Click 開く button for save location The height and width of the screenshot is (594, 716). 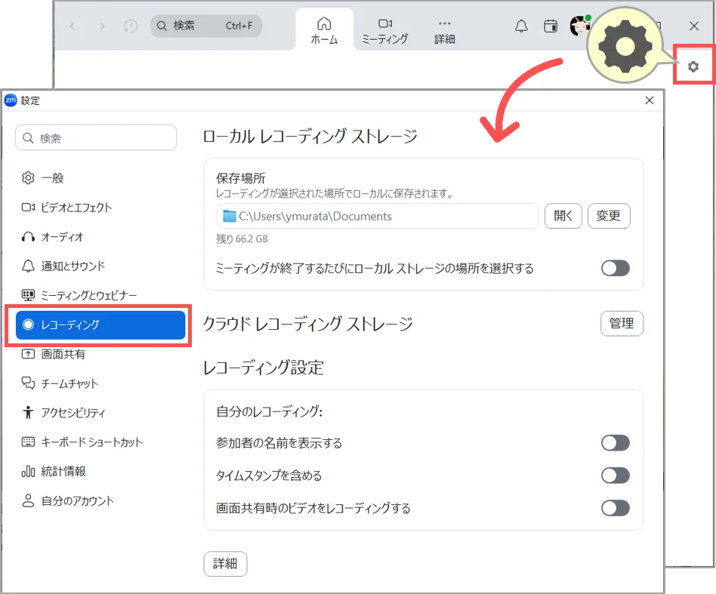point(563,216)
